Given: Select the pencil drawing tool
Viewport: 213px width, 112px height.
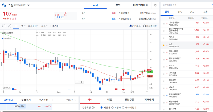Looking at the screenshot, I should click(10, 26).
